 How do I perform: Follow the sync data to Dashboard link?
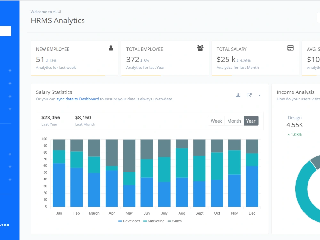pos(77,99)
